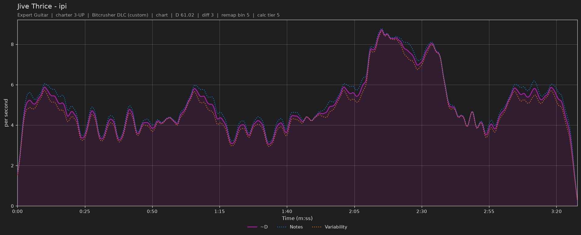Click the orange dotted Variability legend swatch
The height and width of the screenshot is (235, 581).
317,227
